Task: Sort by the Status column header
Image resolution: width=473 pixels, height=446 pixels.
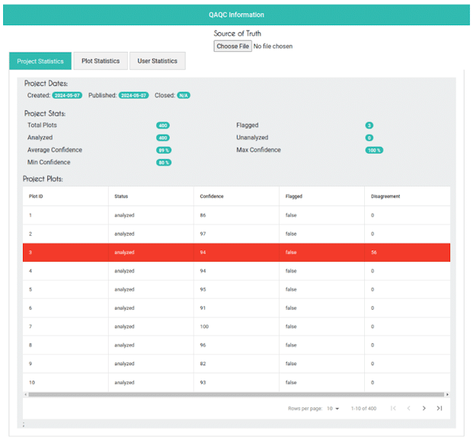Action: [x=121, y=196]
